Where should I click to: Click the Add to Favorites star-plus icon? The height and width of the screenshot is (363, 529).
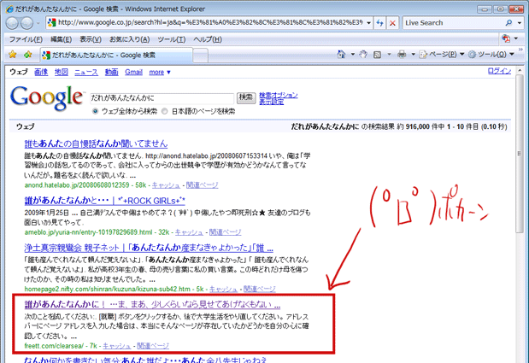27,55
